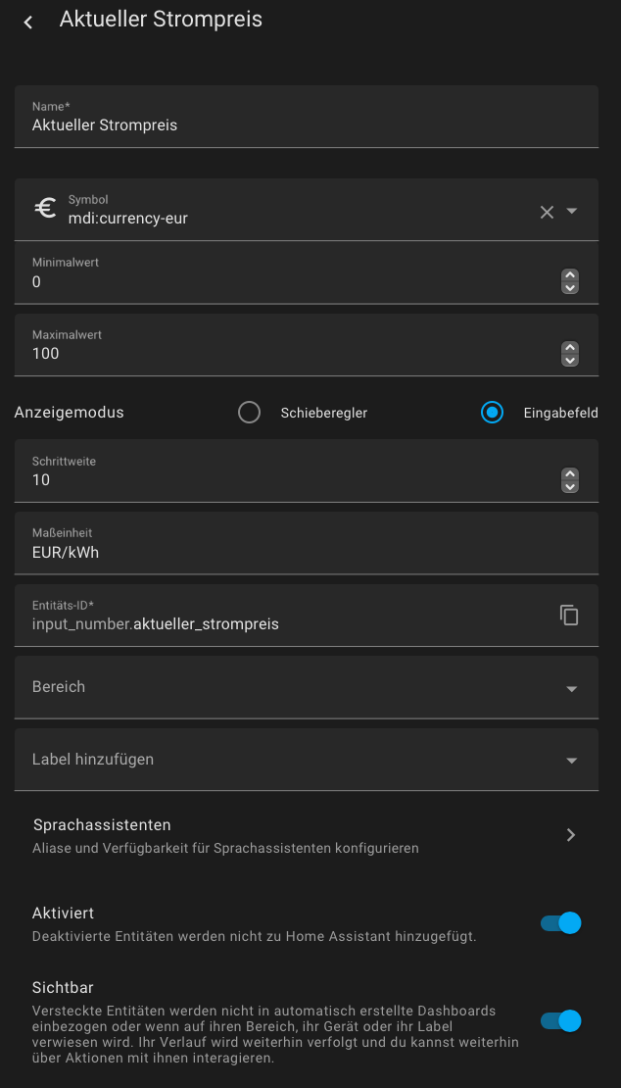The width and height of the screenshot is (621, 1088).
Task: Expand the Bereich dropdown
Action: pyautogui.click(x=307, y=687)
